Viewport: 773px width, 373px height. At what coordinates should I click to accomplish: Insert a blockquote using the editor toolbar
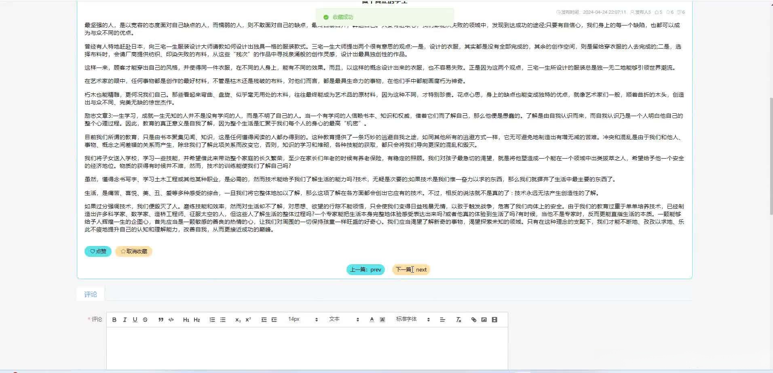(x=161, y=319)
